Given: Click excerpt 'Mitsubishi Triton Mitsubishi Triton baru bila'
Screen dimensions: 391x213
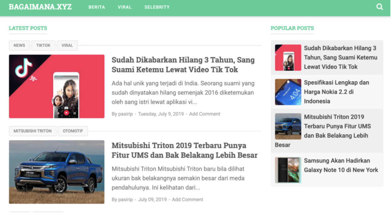Looking at the screenshot, I should 178,178.
